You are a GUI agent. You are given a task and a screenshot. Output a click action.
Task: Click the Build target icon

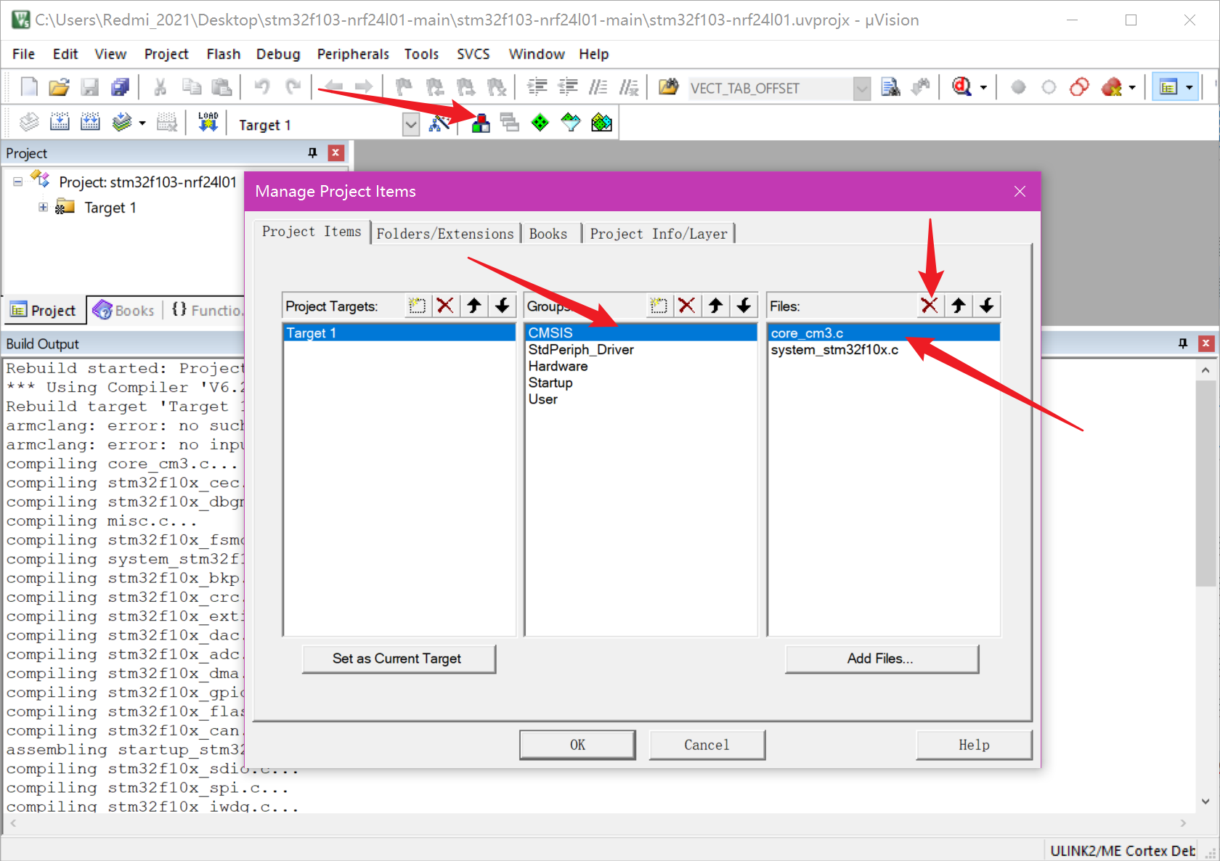tap(60, 122)
